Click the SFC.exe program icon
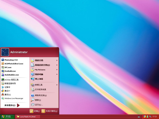 coord(3,67)
